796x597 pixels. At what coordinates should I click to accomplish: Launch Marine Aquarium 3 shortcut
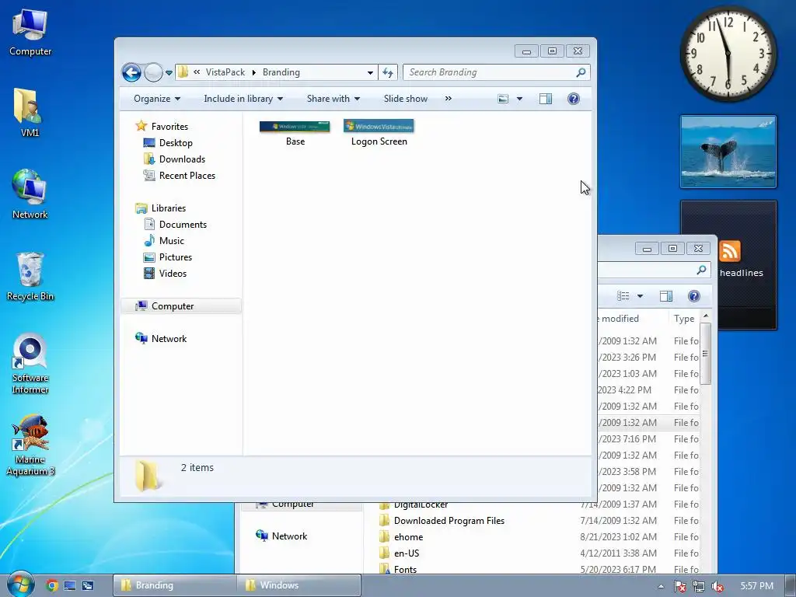[x=30, y=445]
